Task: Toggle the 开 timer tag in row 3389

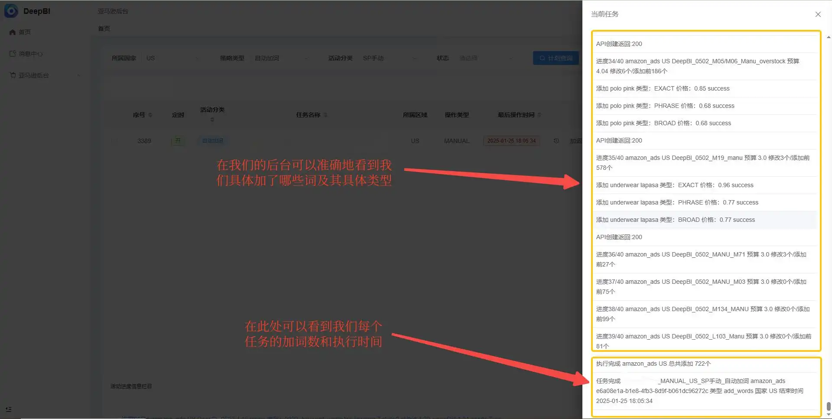Action: tap(178, 141)
